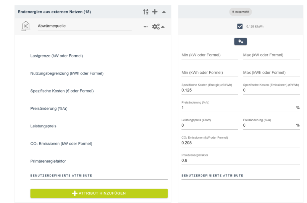Click the A-Z sort icon in header
307x203 pixels.
click(x=145, y=12)
